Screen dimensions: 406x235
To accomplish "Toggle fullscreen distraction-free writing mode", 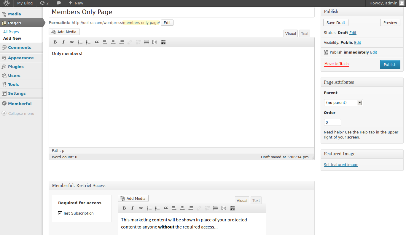I will (155, 42).
